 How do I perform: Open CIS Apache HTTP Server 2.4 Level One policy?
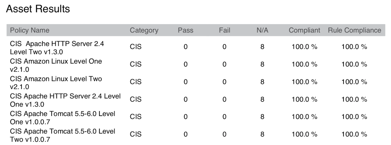pyautogui.click(x=65, y=100)
